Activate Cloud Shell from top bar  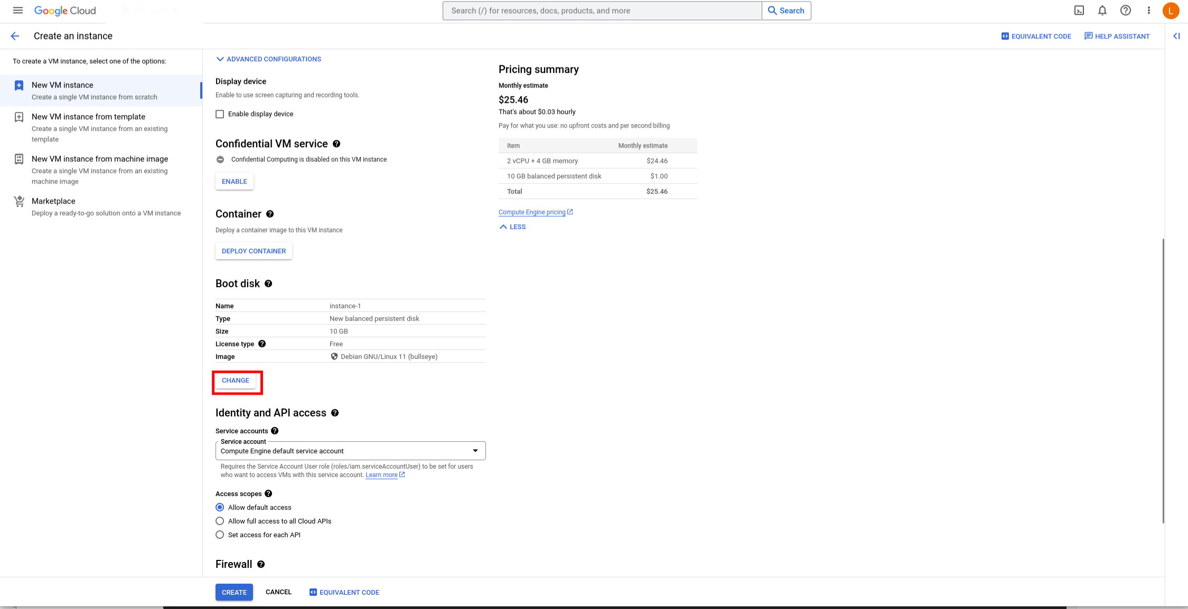(1079, 11)
